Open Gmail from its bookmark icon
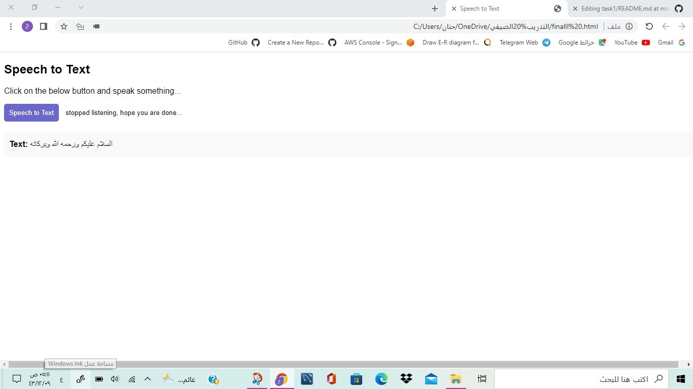Viewport: 693px width, 389px height. [x=682, y=43]
